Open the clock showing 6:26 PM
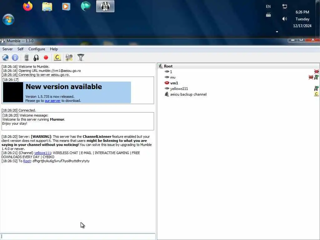This screenshot has height=240, width=320. coord(302,19)
